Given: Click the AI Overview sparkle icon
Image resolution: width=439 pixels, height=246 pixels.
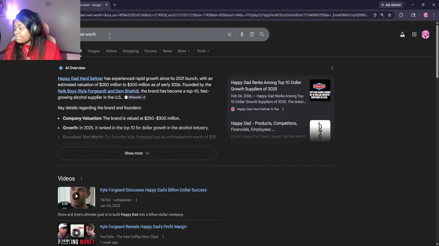Looking at the screenshot, I should point(61,68).
